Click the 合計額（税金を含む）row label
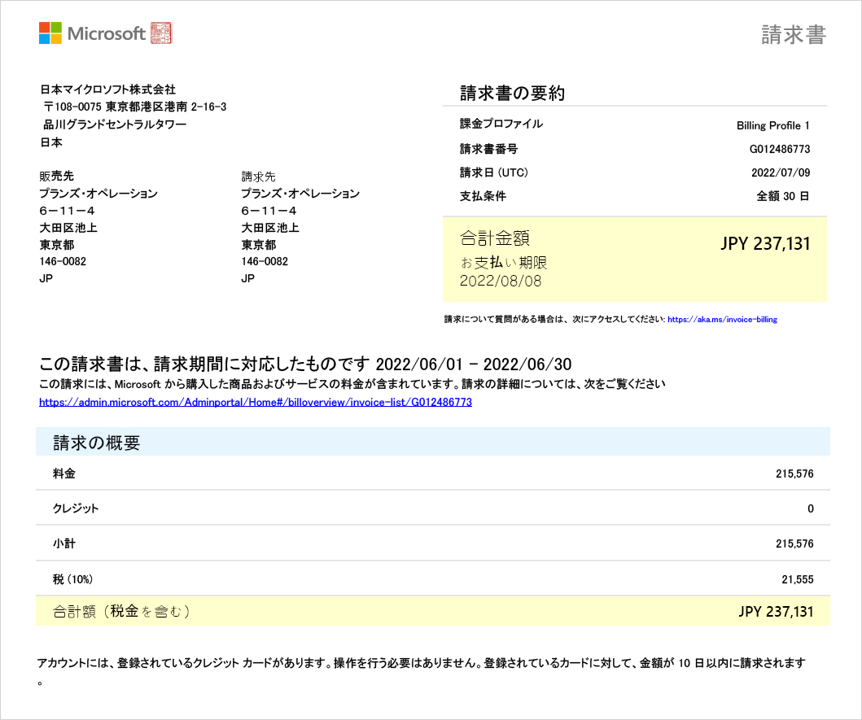Image resolution: width=862 pixels, height=720 pixels. click(x=121, y=611)
